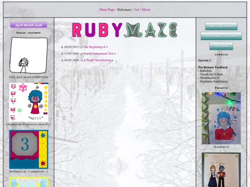Select the credit name ShinMunin123
Viewport: 250px width, 187px height.
[x=210, y=78]
